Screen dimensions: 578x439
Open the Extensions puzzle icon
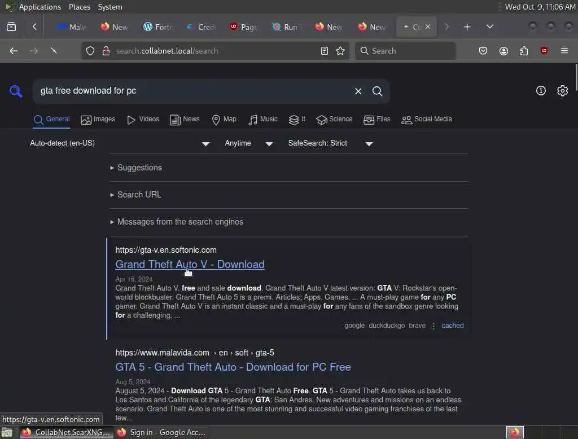point(524,51)
